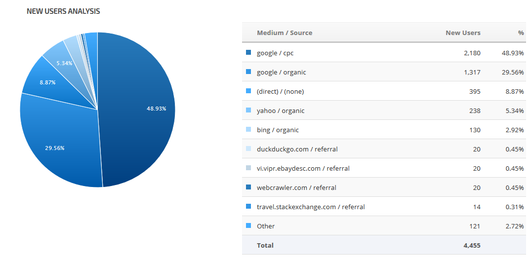The height and width of the screenshot is (260, 532).
Task: Select the 29.56% pie chart slice
Action: point(59,143)
